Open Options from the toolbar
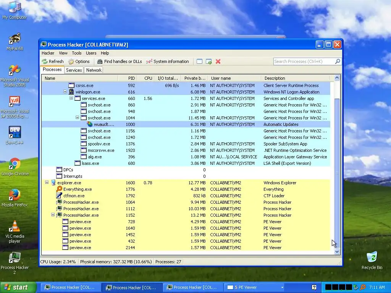The height and width of the screenshot is (293, 391). coord(79,61)
